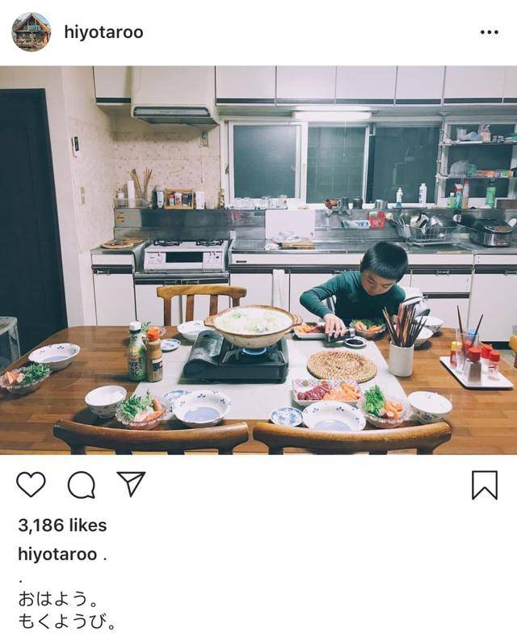Screen dimensions: 517x641
Task: Click the rice cooker on the counter
Action: 490,232
